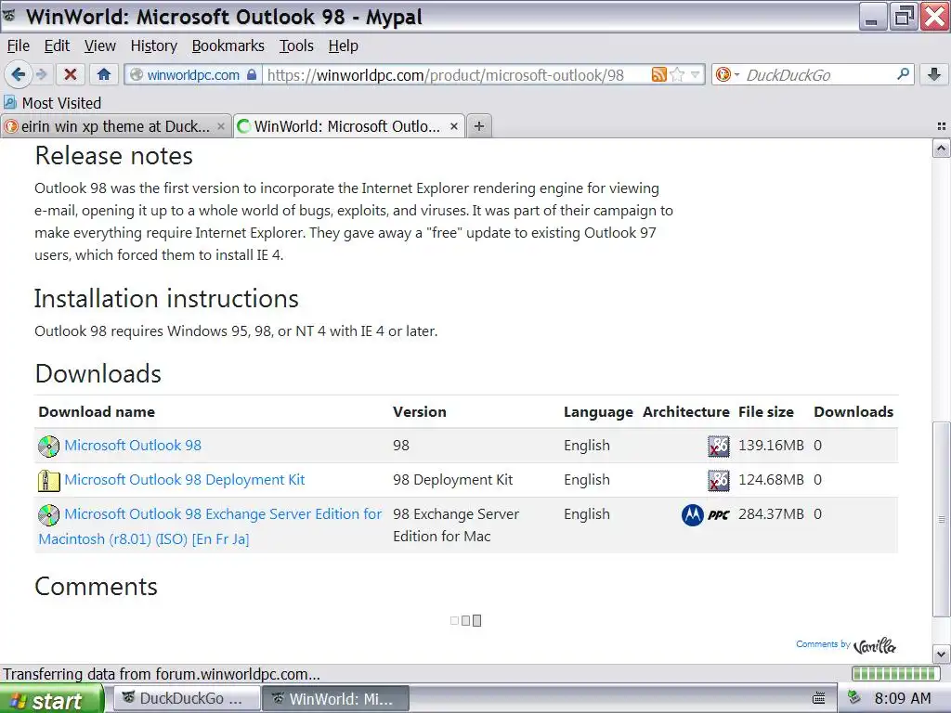The image size is (951, 713).
Task: Click the File size column header
Action: [765, 411]
